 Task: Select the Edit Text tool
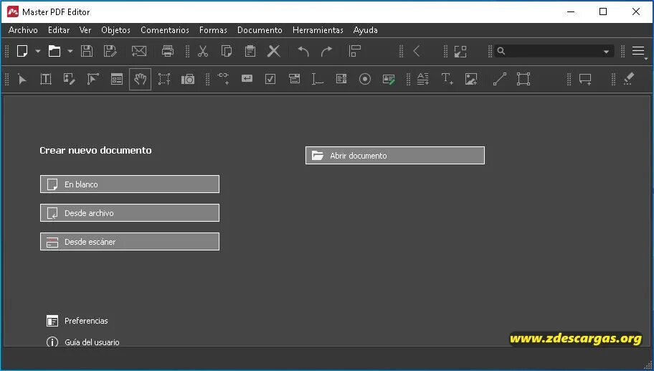pyautogui.click(x=46, y=79)
